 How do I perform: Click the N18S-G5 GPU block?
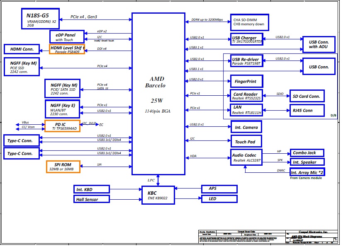click(x=41, y=19)
